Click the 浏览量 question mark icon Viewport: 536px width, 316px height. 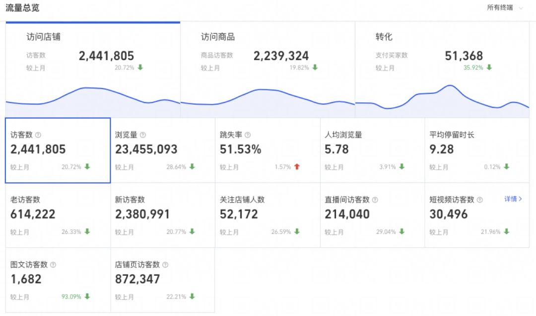pyautogui.click(x=143, y=134)
